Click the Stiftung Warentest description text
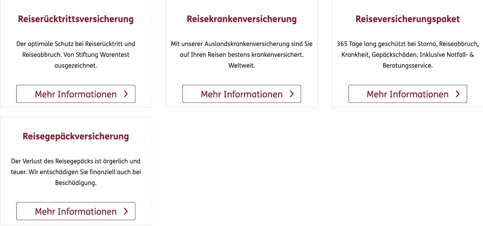This screenshot has height=226, width=483. (76, 55)
